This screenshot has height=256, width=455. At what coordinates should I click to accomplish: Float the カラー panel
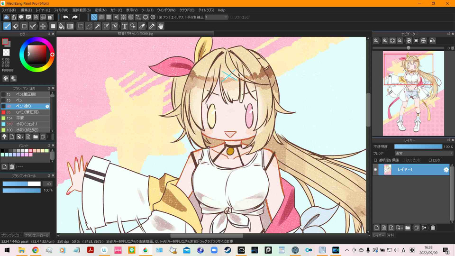click(x=49, y=34)
